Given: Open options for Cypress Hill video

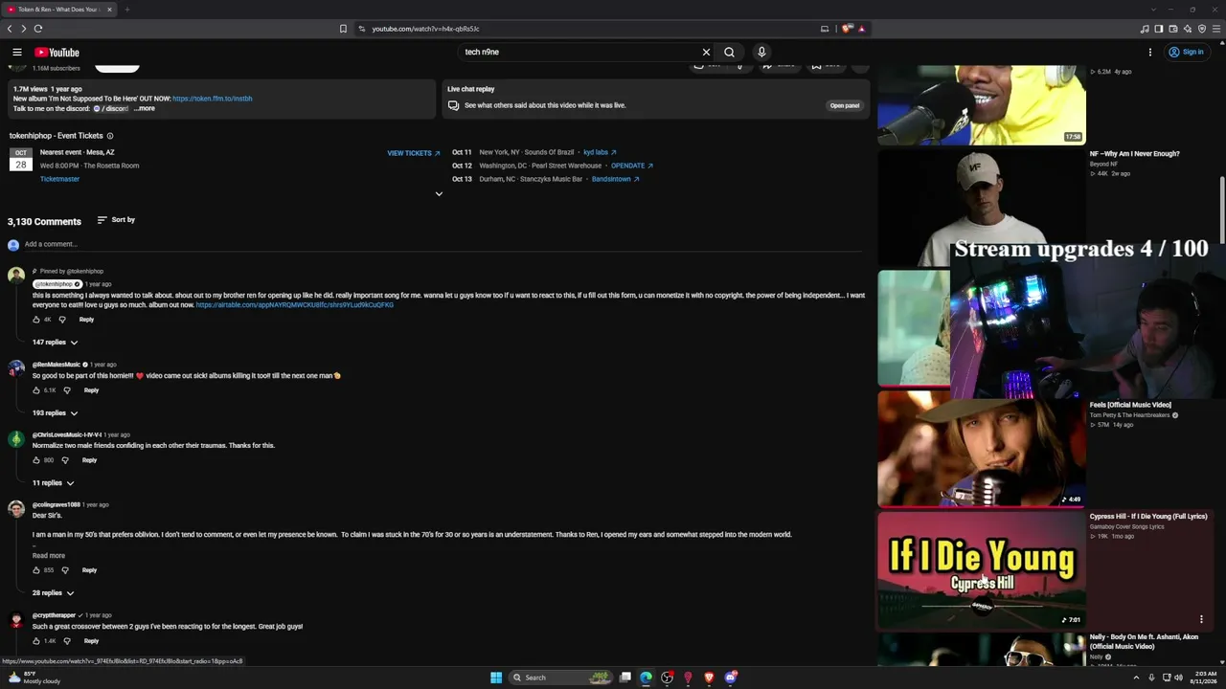Looking at the screenshot, I should (x=1201, y=619).
